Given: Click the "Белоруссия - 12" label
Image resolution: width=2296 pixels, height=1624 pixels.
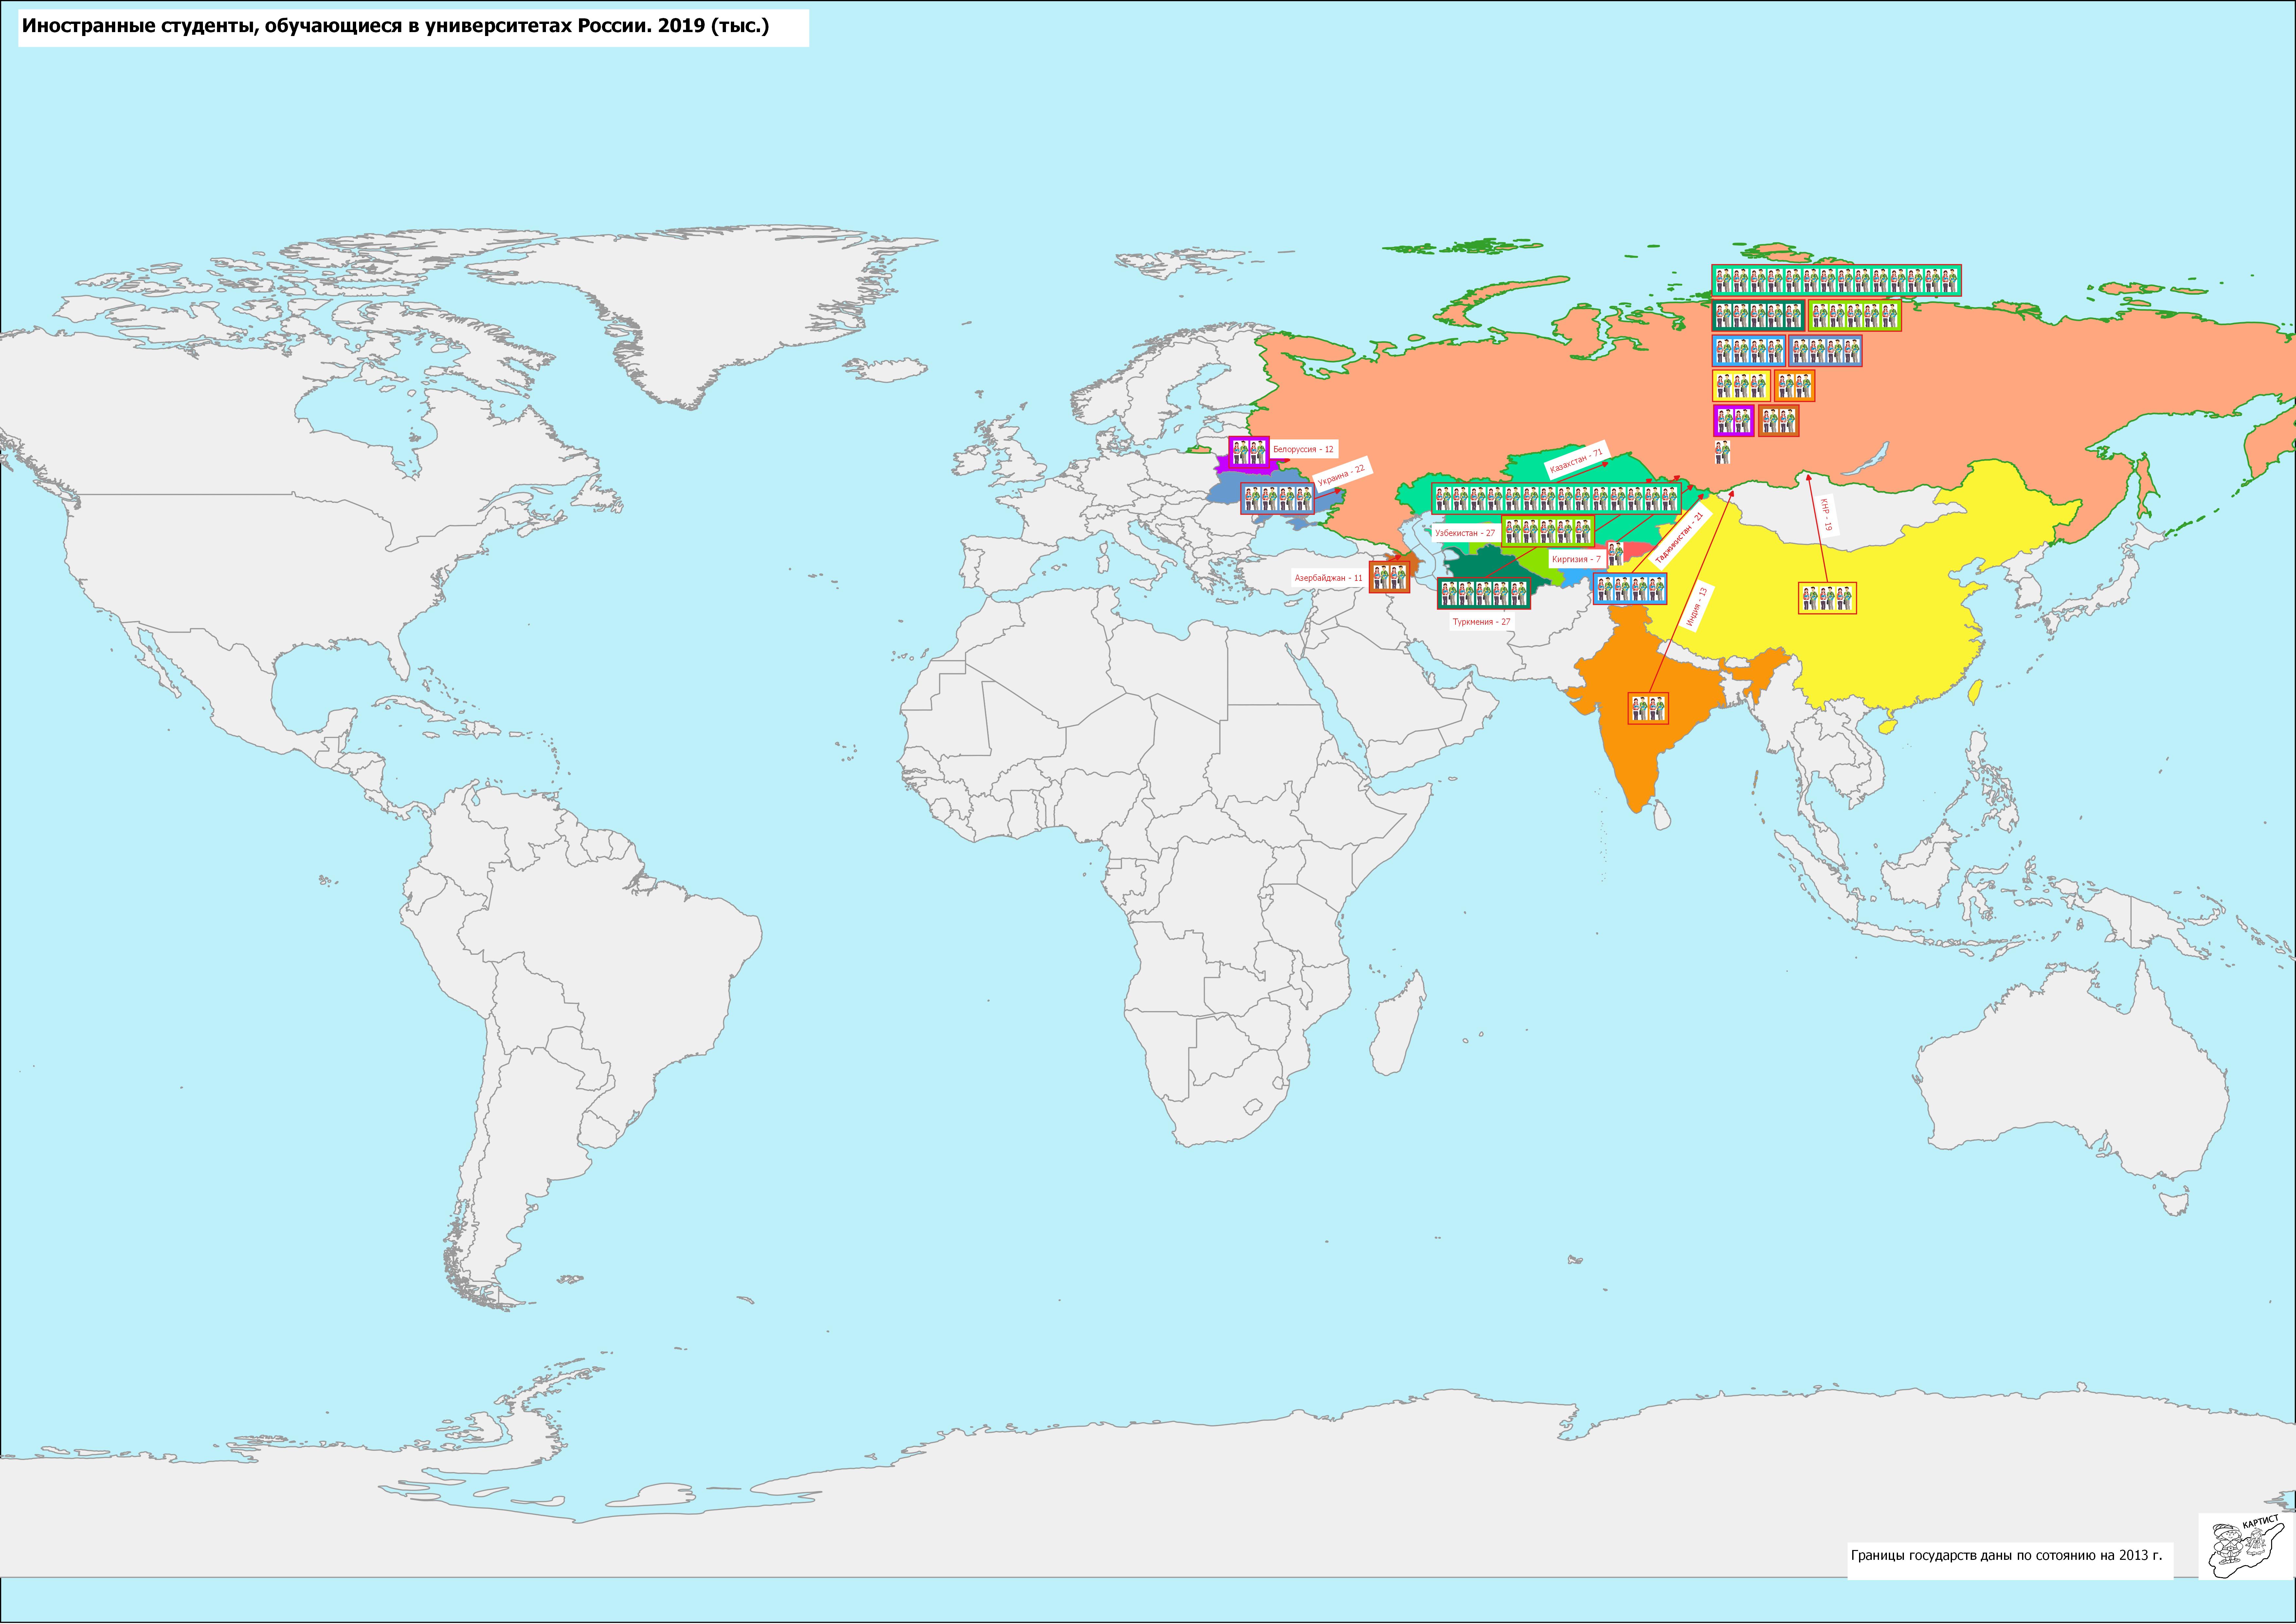Looking at the screenshot, I should pos(1303,449).
